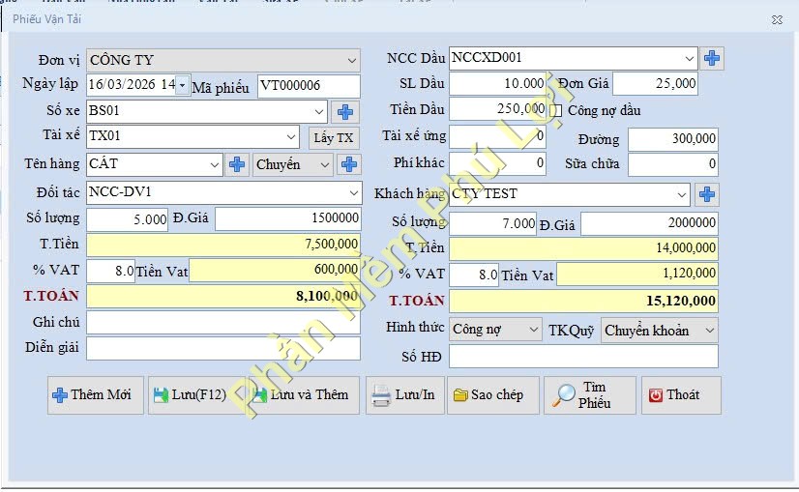Click the Thoát exit button
This screenshot has height=492, width=799.
[x=681, y=395]
